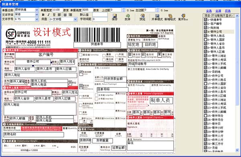Click the 保存 (Save) toolbar icon

114,16
